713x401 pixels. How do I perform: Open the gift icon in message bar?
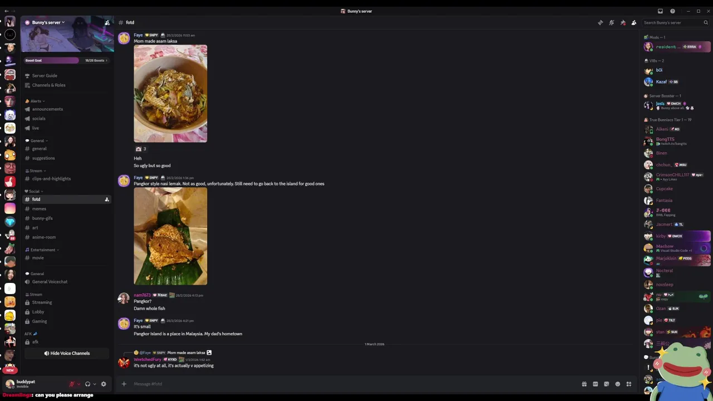coord(584,384)
